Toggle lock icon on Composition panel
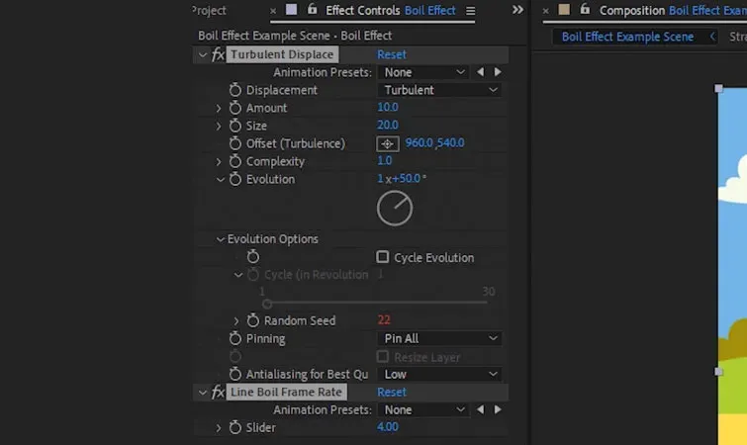This screenshot has height=445, width=747. (x=585, y=9)
